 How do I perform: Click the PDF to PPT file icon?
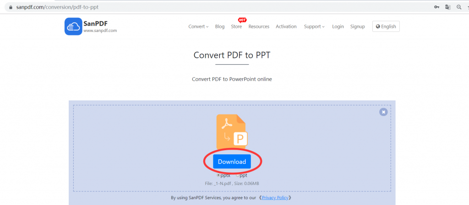tap(232, 131)
